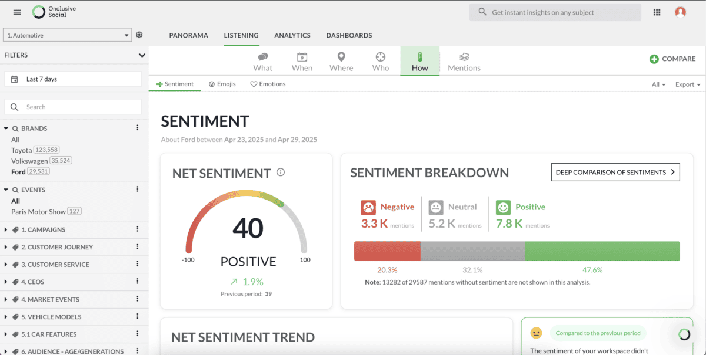Click the Last 7 days date filter
This screenshot has height=355, width=706.
tap(73, 79)
